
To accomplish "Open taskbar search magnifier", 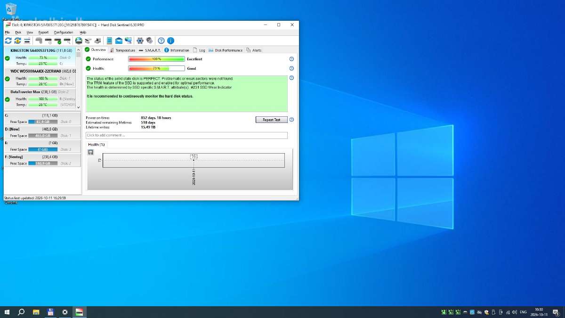I will coord(21,312).
